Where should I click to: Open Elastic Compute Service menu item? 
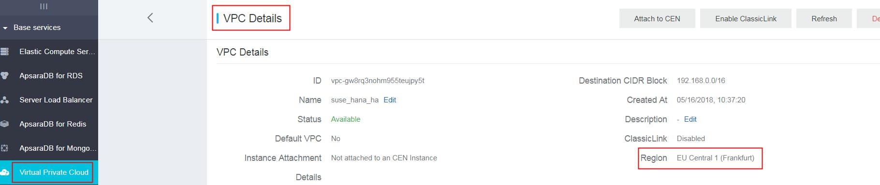click(x=57, y=52)
